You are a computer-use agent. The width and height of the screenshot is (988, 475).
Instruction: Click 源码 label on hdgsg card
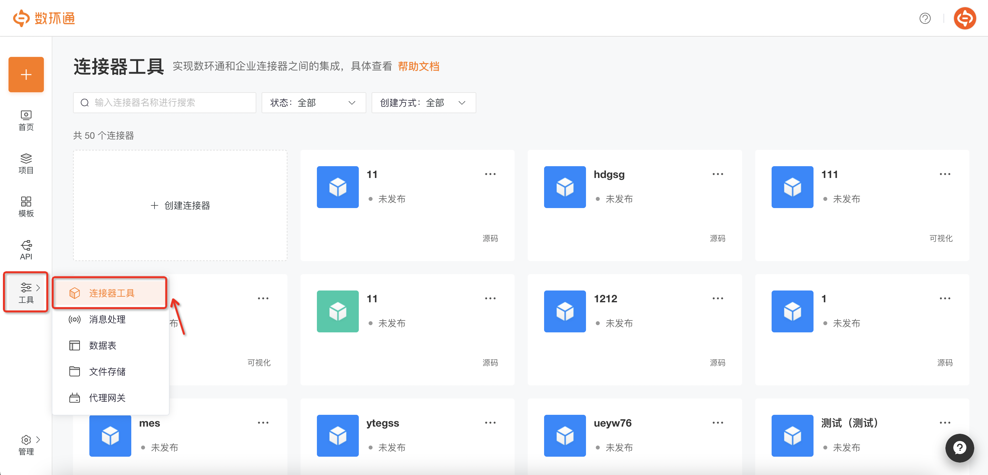[717, 238]
